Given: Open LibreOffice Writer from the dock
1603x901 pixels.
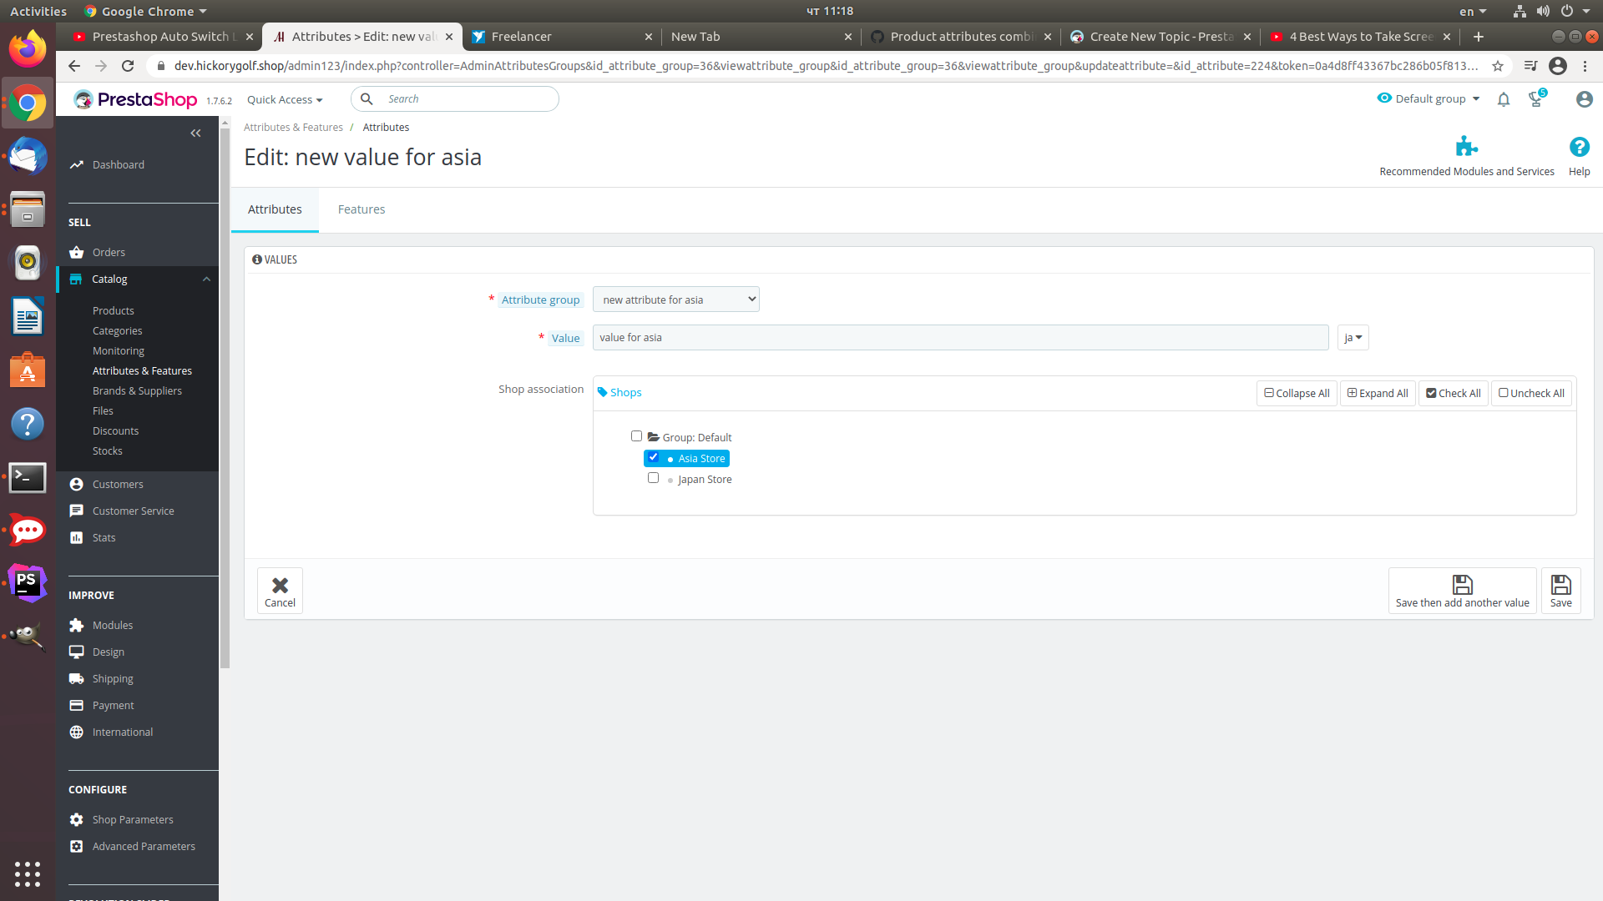Looking at the screenshot, I should pos(28,316).
